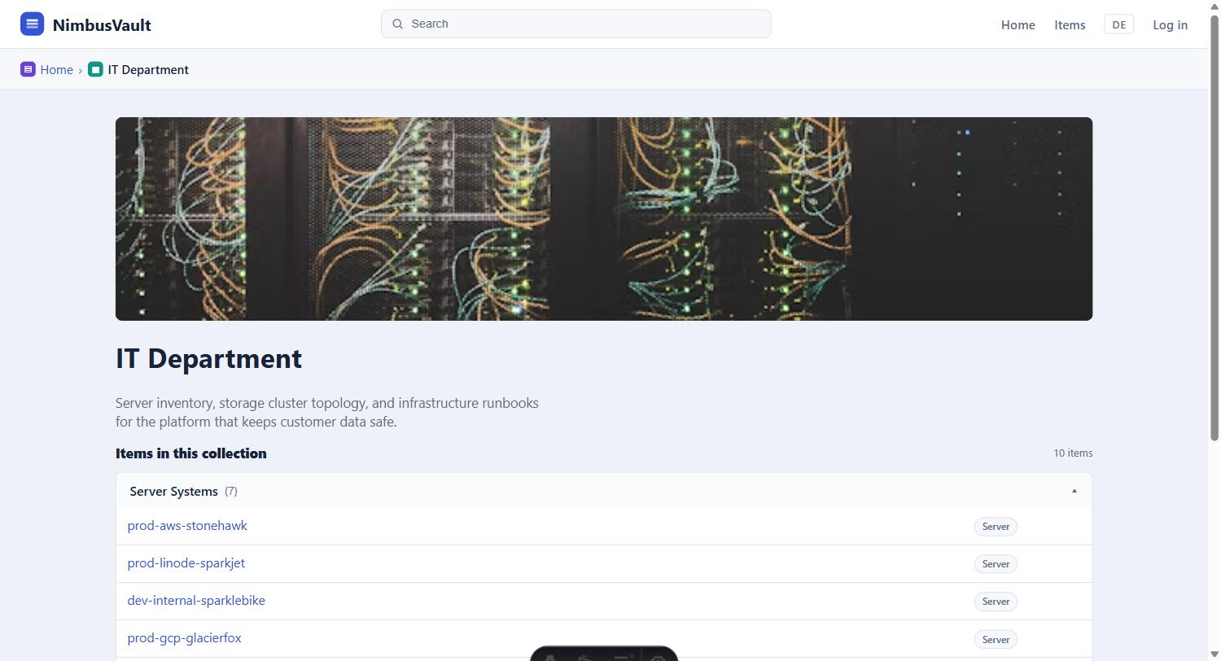Click the IT Department breadcrumb text
Image resolution: width=1221 pixels, height=661 pixels.
coord(148,69)
